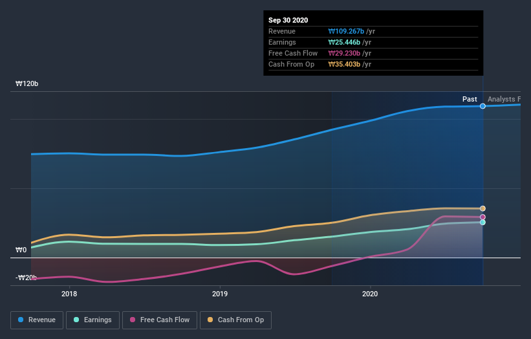Screen dimensions: 531x339
Task: Click the 2019 x-axis label
Action: (220, 294)
